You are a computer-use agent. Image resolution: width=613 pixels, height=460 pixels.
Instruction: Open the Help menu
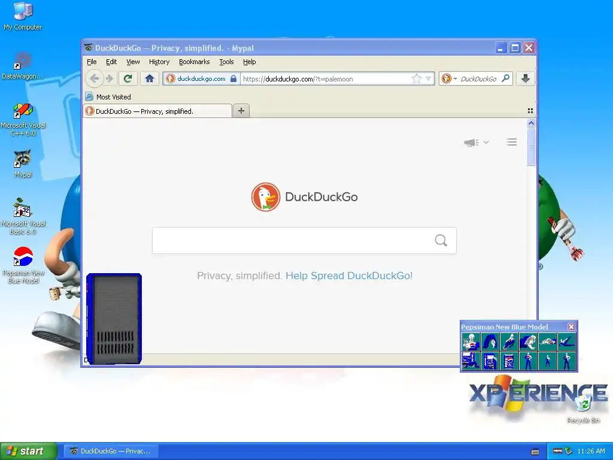[x=250, y=62]
